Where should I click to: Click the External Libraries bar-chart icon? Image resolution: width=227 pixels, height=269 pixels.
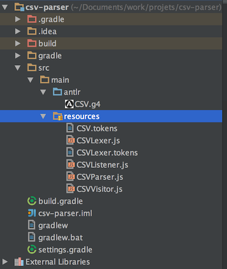(19, 262)
